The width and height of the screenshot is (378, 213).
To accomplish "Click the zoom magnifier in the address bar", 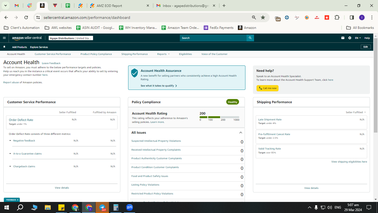I will click(254, 17).
